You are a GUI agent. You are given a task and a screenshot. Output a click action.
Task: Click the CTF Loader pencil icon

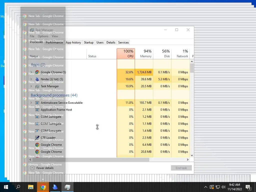pyautogui.click(x=37, y=138)
